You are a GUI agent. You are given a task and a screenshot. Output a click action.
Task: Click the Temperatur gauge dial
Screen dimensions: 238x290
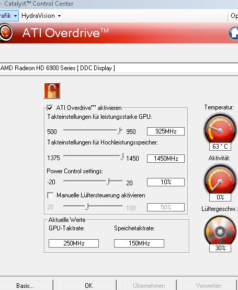coord(220,129)
